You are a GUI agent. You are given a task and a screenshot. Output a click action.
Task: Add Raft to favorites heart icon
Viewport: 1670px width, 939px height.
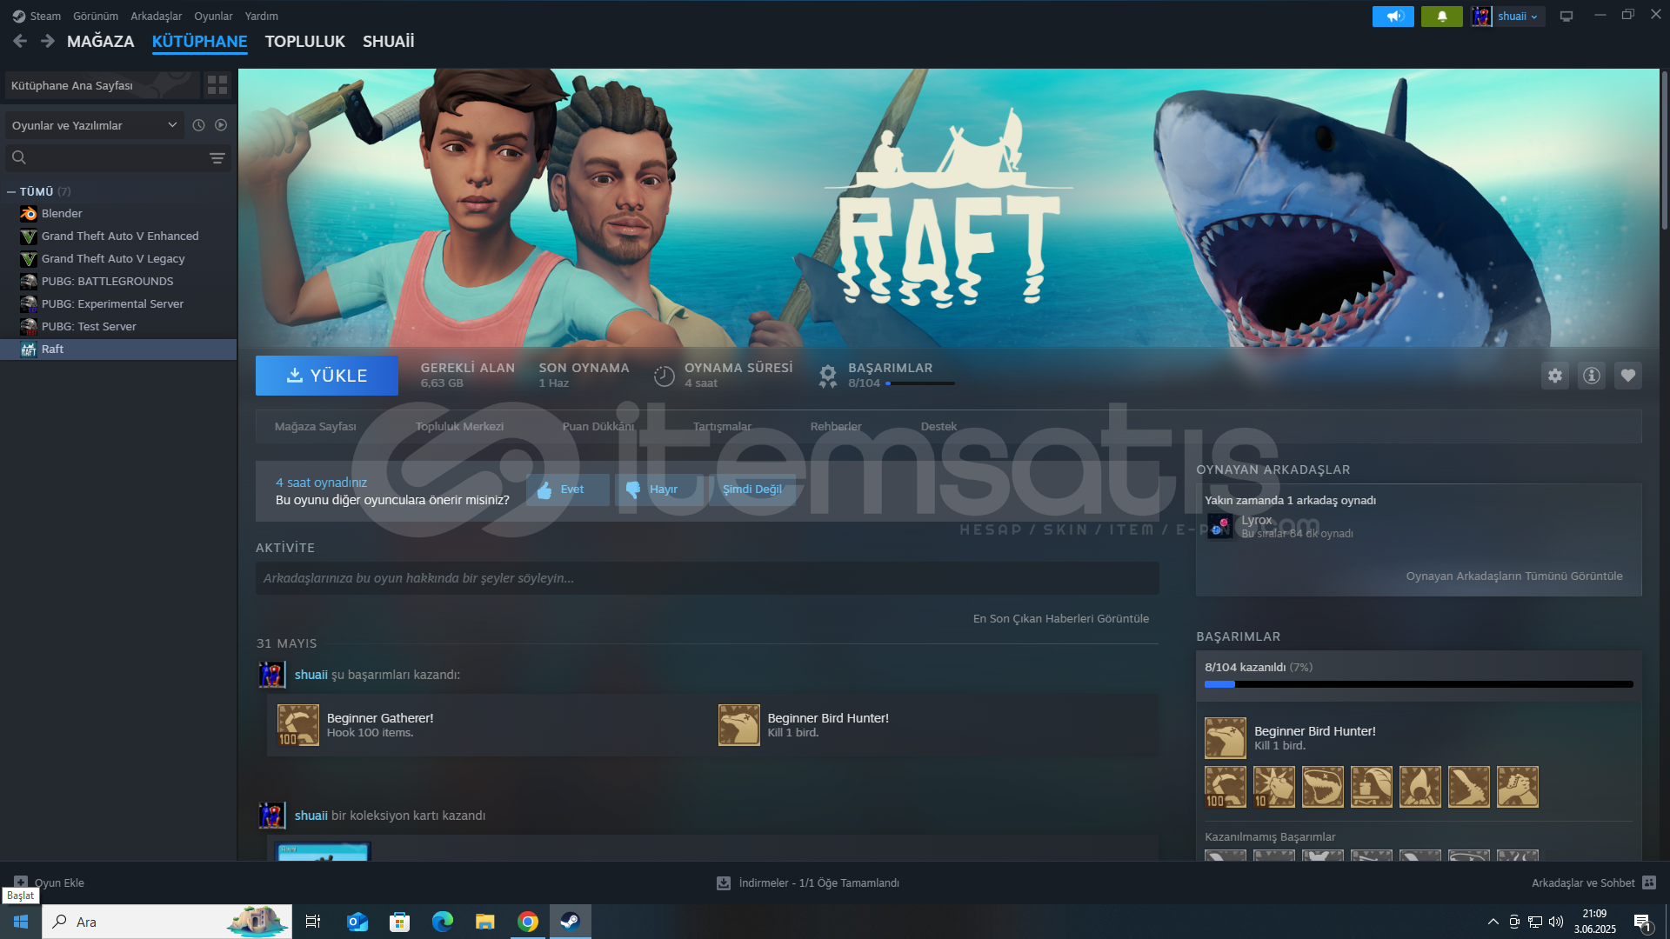pyautogui.click(x=1627, y=376)
